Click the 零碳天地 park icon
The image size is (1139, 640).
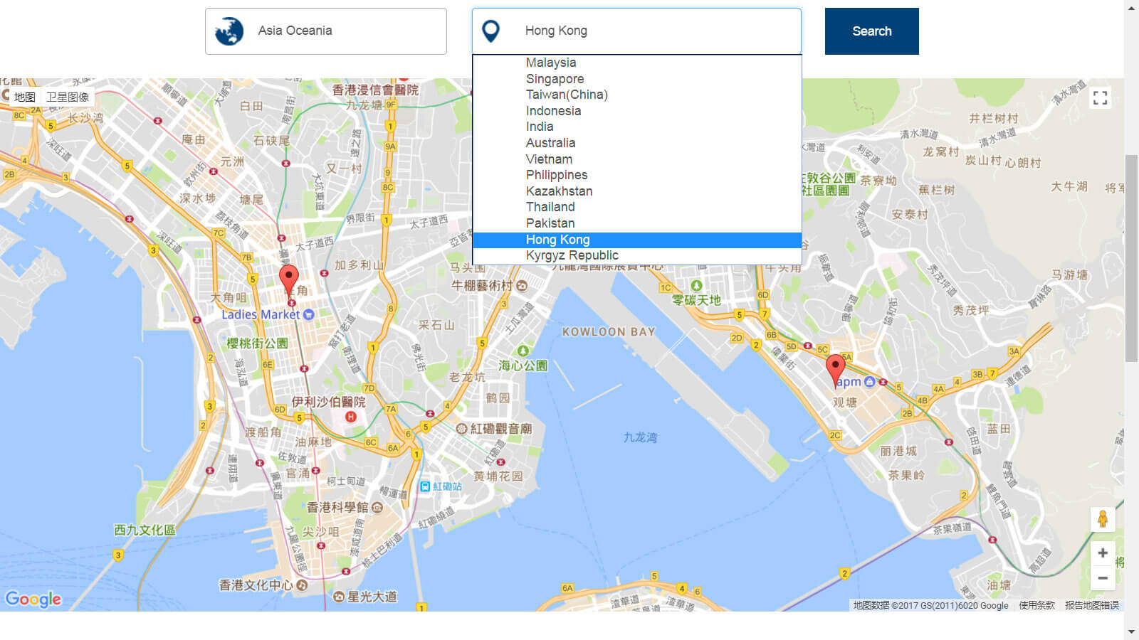pos(696,286)
